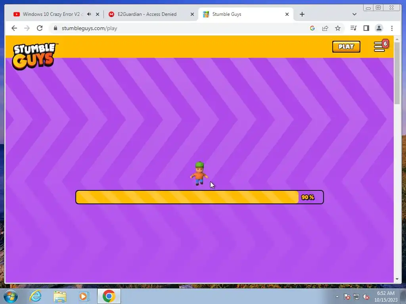This screenshot has height=304, width=406.
Task: Click the network tray icon
Action: 356,296
